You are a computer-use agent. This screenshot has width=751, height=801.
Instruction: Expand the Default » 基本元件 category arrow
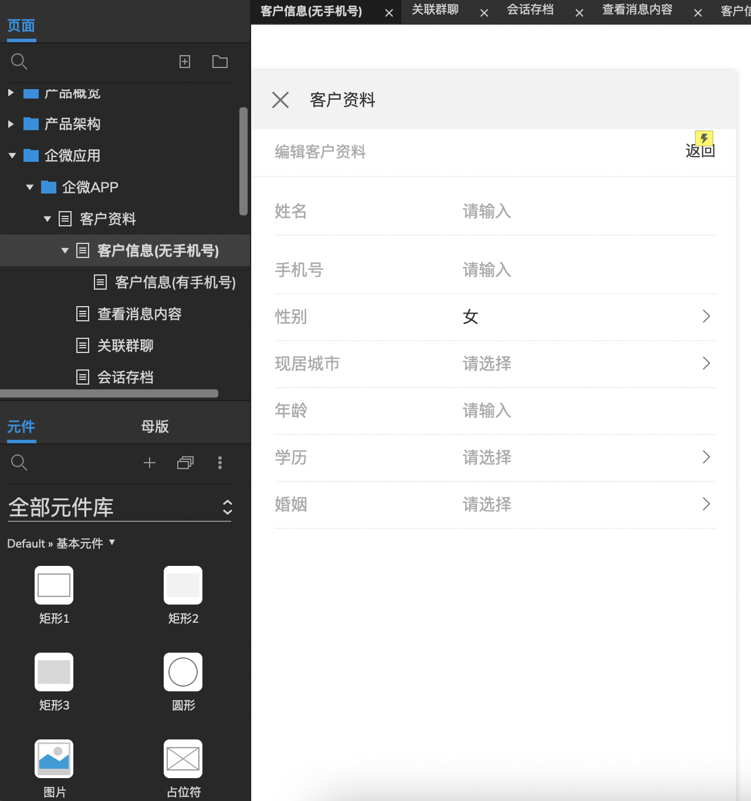(112, 542)
